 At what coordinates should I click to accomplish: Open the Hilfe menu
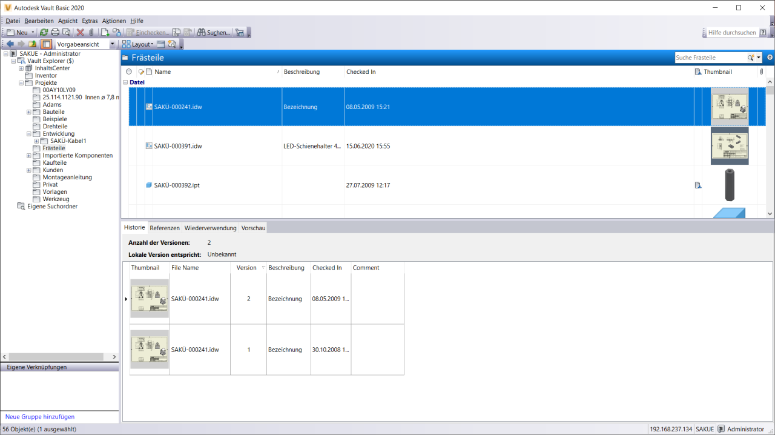pos(137,21)
